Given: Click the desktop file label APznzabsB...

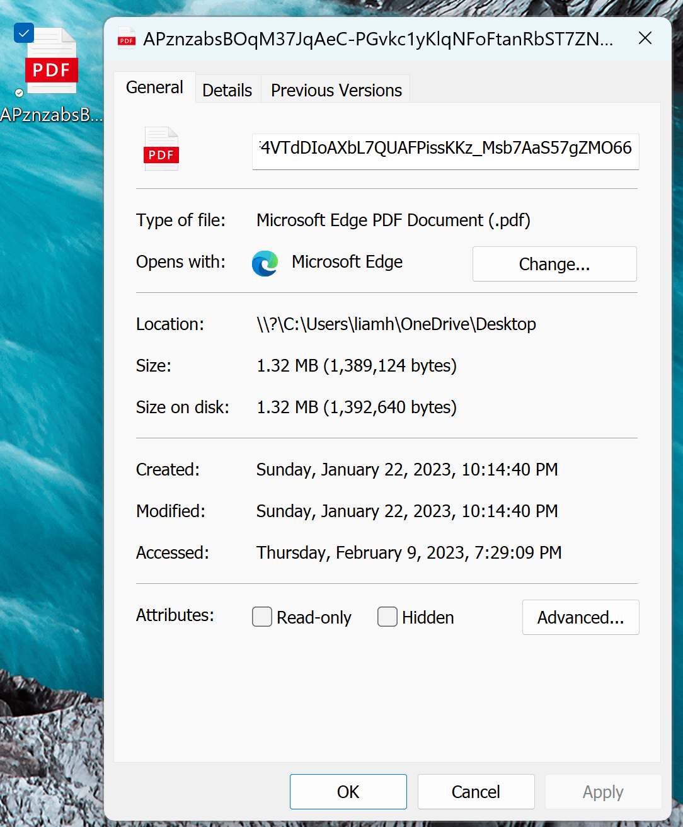Looking at the screenshot, I should 51,115.
